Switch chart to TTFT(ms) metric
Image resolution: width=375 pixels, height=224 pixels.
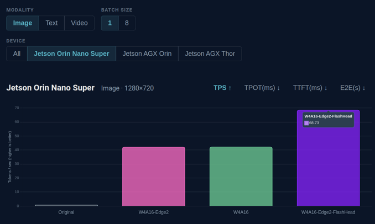310,88
